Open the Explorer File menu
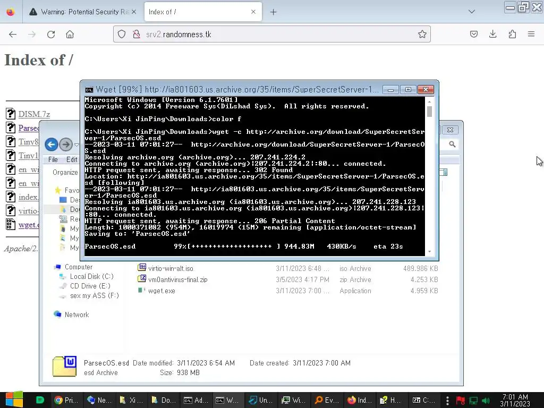Image resolution: width=544 pixels, height=408 pixels. pyautogui.click(x=53, y=159)
